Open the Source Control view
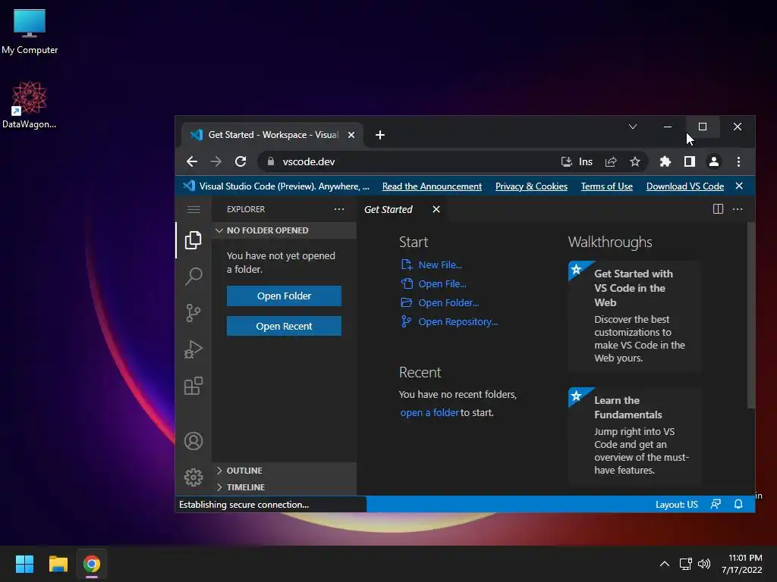The image size is (777, 582). tap(193, 312)
